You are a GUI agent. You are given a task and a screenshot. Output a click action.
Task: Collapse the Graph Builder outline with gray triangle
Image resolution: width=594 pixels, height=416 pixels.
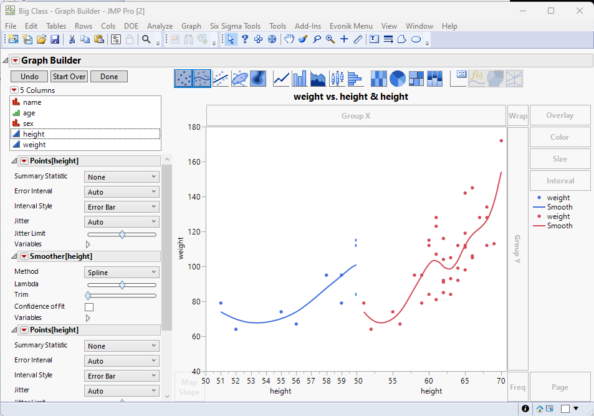click(6, 60)
